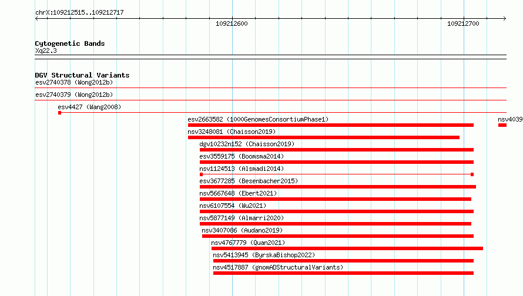Viewport: 523px width, 296px height.
Task: Click the red bar under dgv10232n152
Action: (x=337, y=150)
